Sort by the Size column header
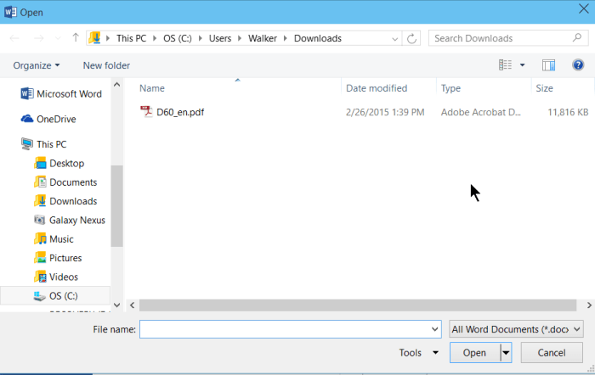595x375 pixels. click(544, 88)
